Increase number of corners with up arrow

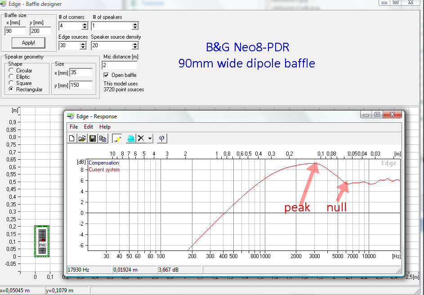(x=85, y=24)
